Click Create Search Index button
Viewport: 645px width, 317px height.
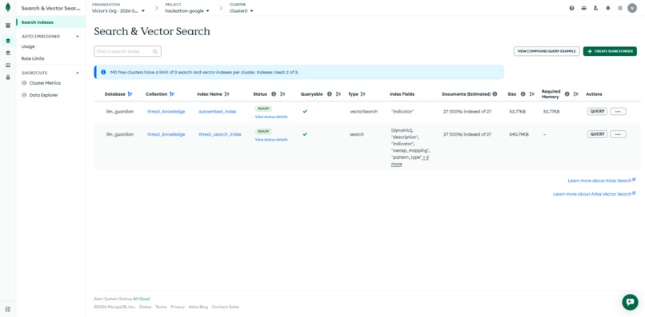pos(610,51)
